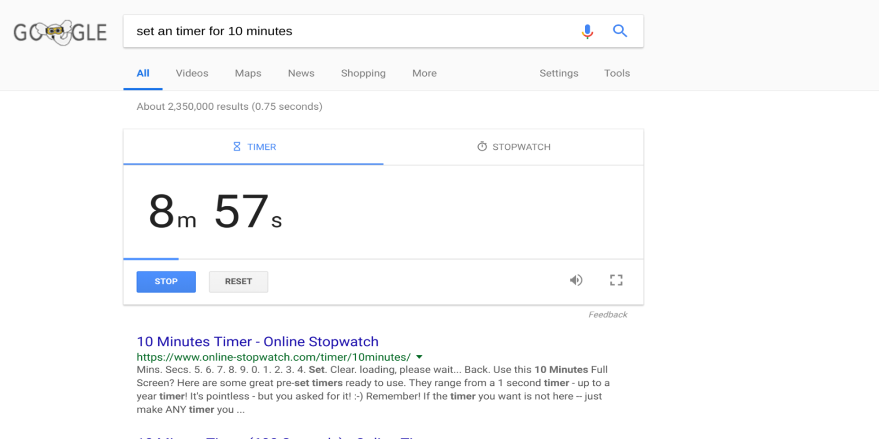Click the timer progress bar
The height and width of the screenshot is (439, 879).
[x=383, y=258]
